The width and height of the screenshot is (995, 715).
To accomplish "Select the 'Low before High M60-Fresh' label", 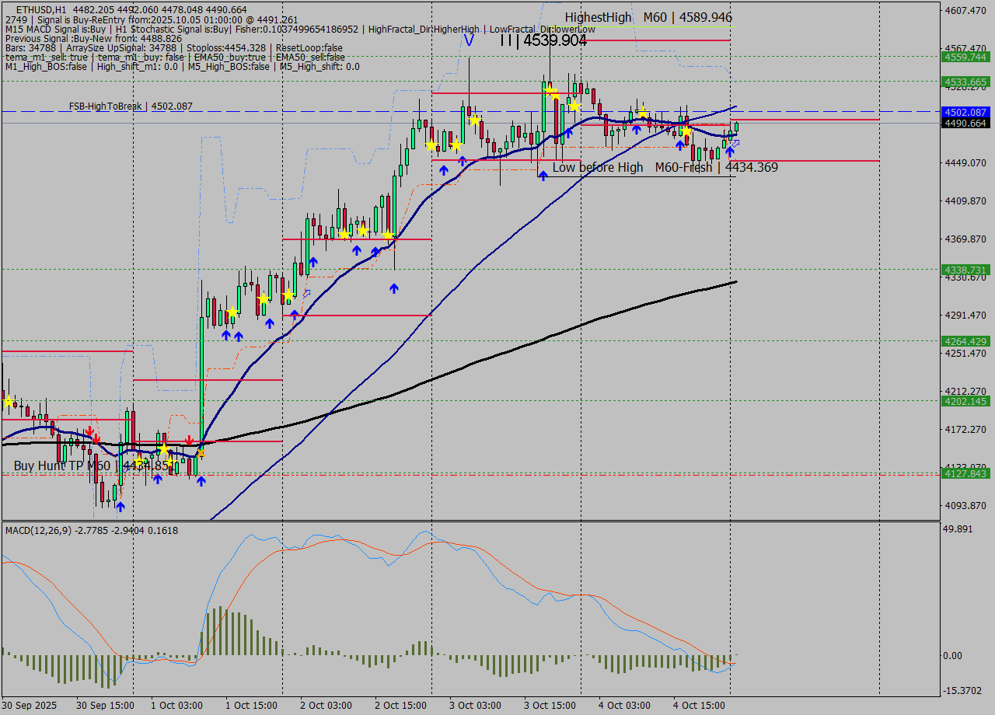I will (x=665, y=167).
